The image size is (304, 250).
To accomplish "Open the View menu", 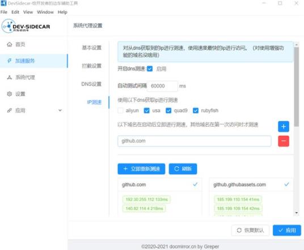I will 28,12.
